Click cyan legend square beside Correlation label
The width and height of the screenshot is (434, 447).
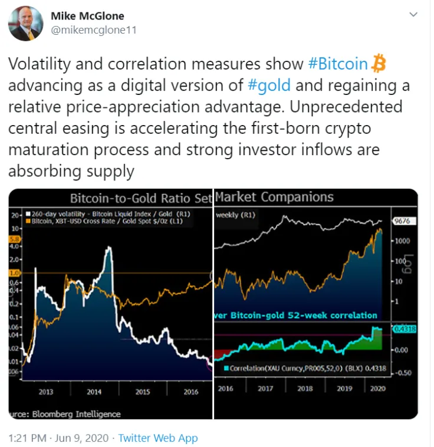click(225, 369)
